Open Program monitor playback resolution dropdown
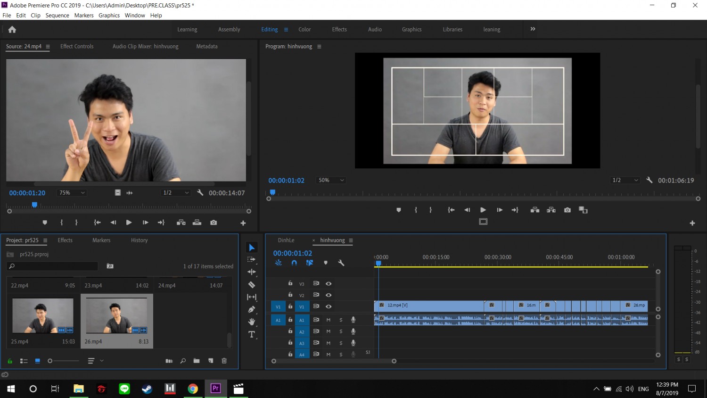This screenshot has width=707, height=398. (x=625, y=180)
